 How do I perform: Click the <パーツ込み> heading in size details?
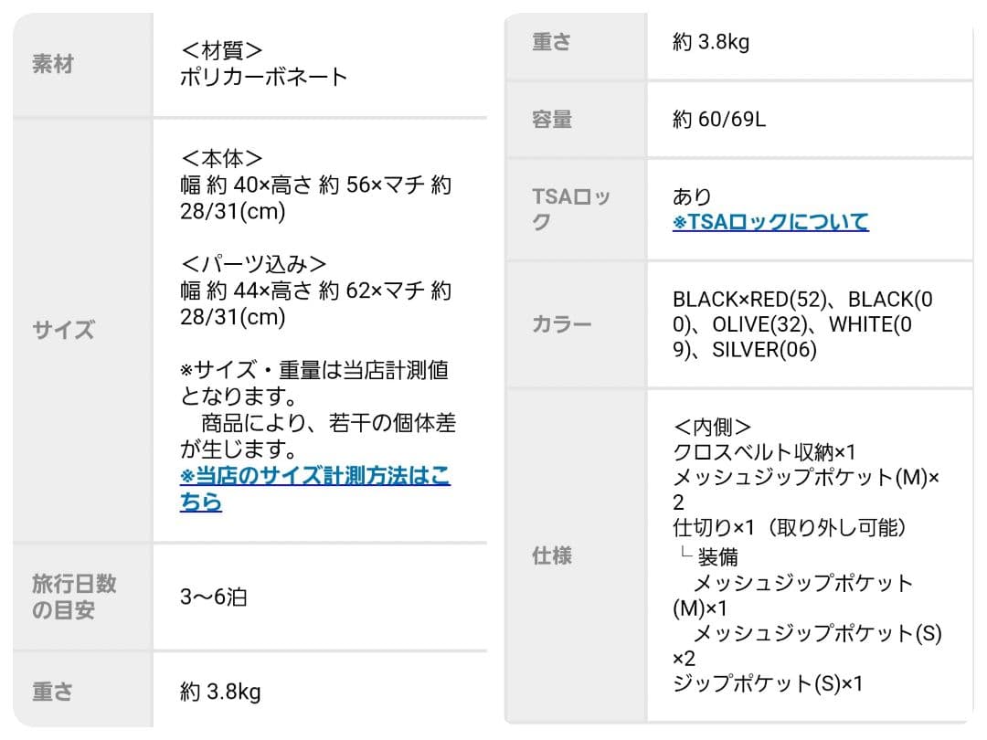253,264
